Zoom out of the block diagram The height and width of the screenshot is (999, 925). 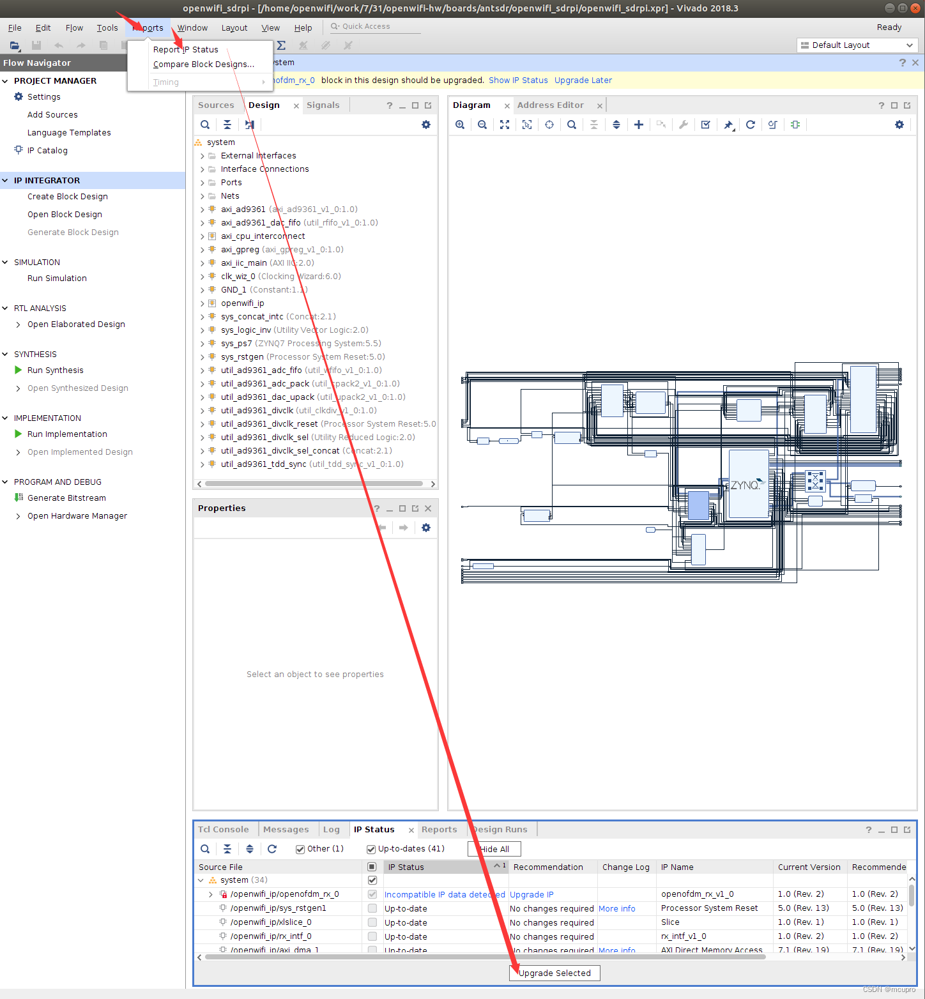[x=482, y=125]
